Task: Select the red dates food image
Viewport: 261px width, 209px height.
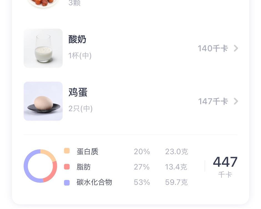Action: 43,3
